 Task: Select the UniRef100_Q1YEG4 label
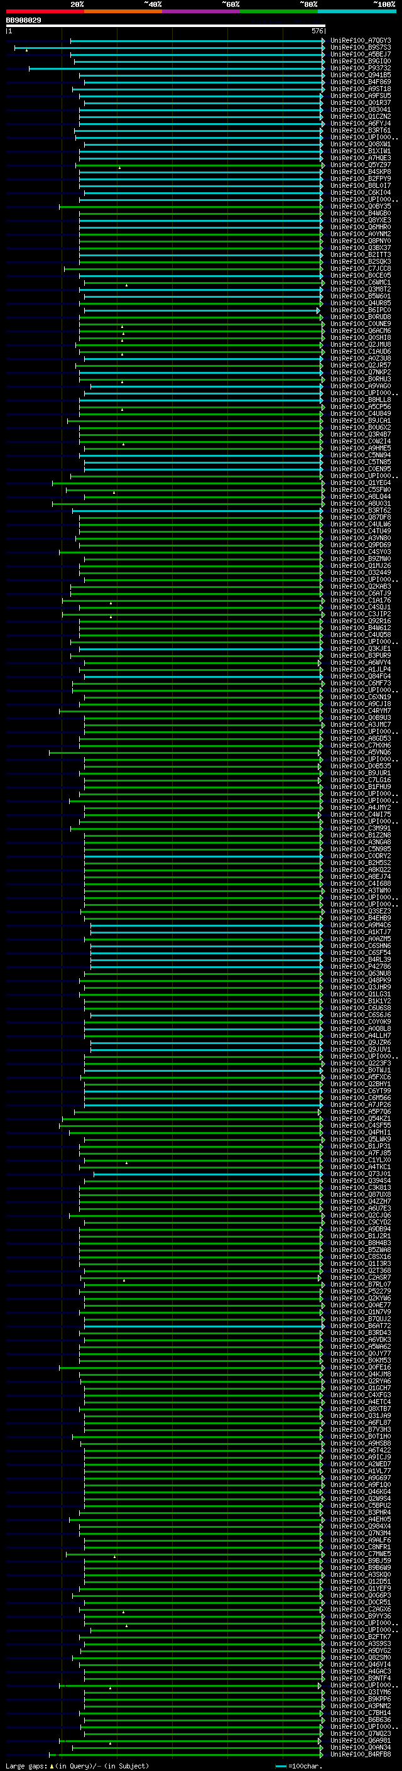coord(360,482)
